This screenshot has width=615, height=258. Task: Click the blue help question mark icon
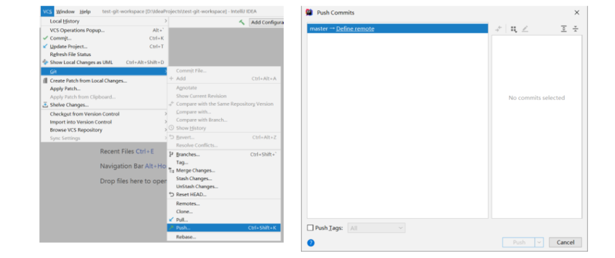[x=311, y=243]
